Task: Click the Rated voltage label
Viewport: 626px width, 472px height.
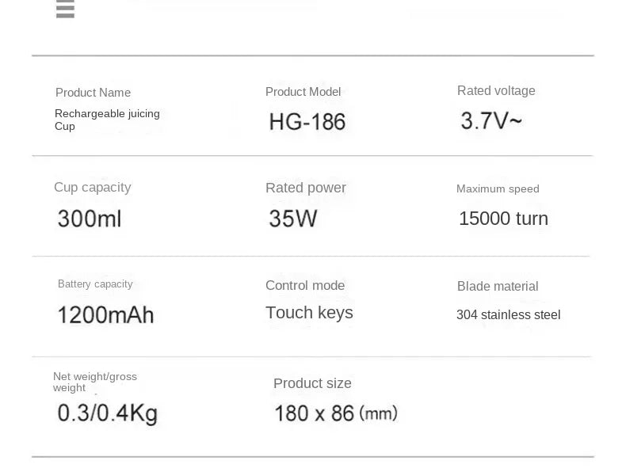Action: [496, 91]
